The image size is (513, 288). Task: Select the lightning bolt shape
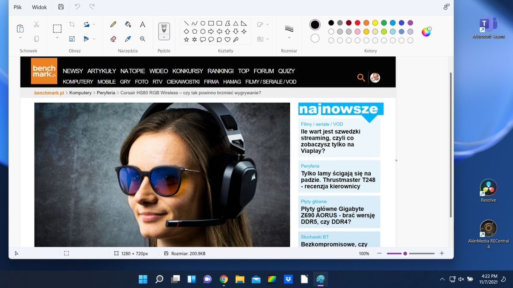pyautogui.click(x=236, y=40)
